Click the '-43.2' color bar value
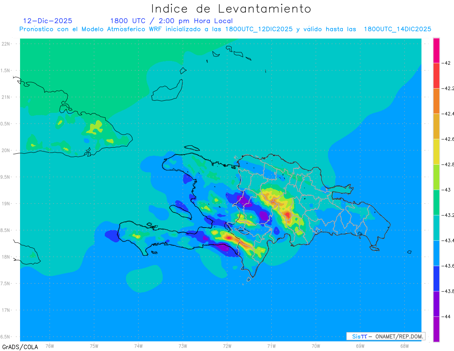This screenshot has height=351, width=454. (x=448, y=215)
